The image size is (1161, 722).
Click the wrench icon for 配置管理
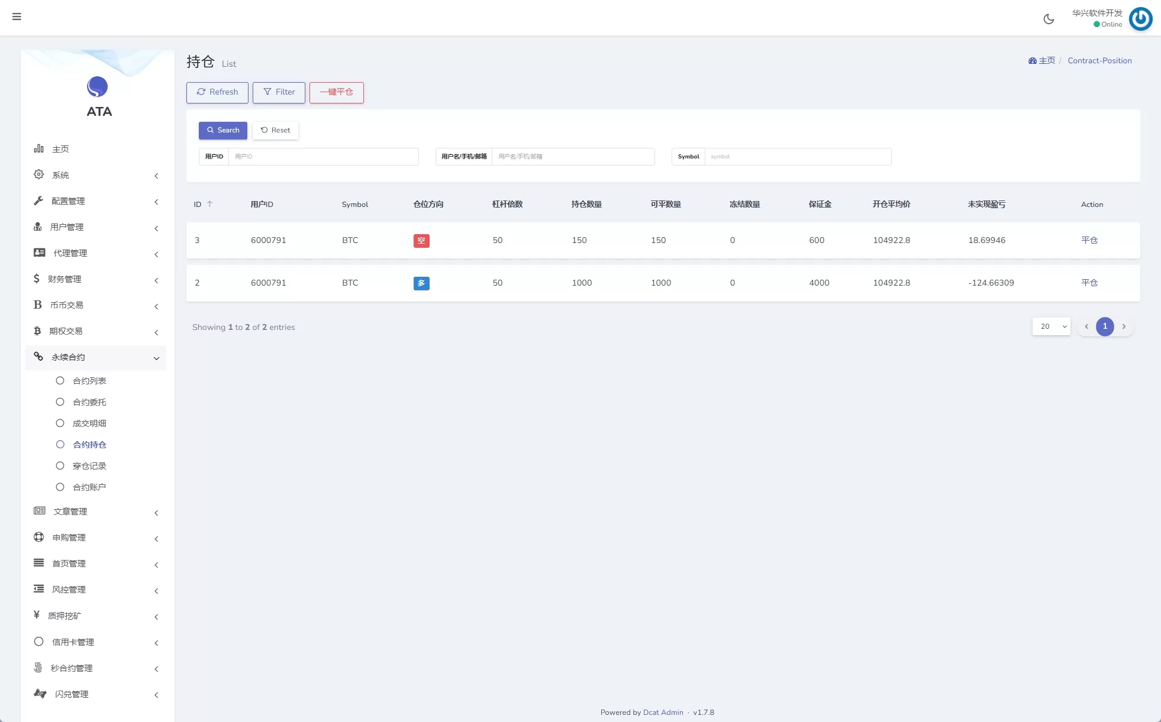click(39, 200)
